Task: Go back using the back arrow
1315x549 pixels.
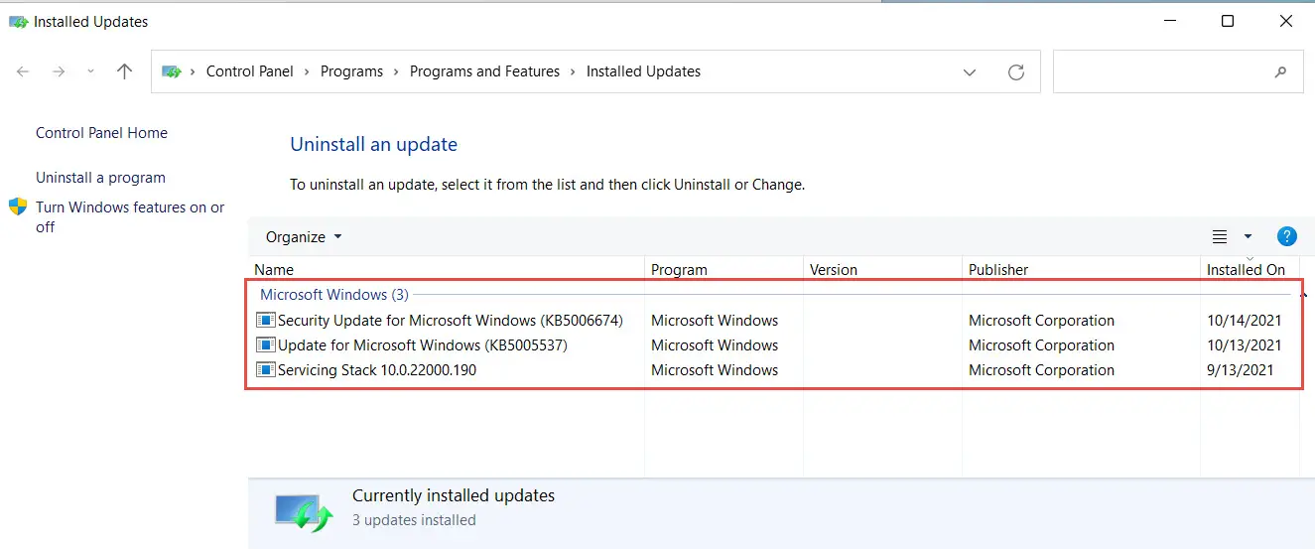Action: [24, 71]
